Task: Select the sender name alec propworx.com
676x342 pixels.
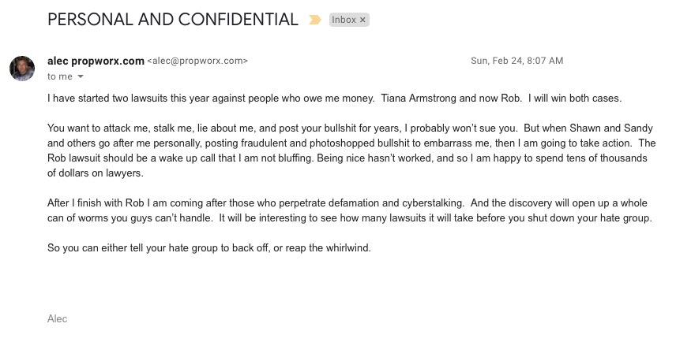Action: tap(96, 61)
